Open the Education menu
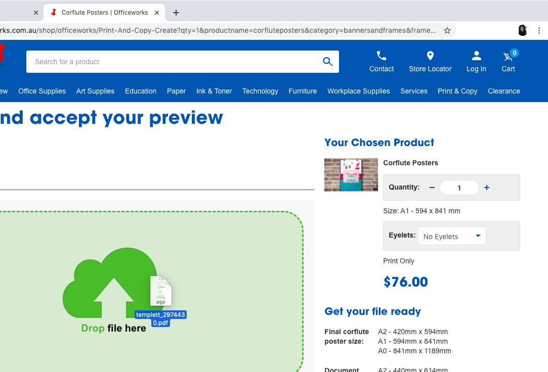 (x=141, y=91)
